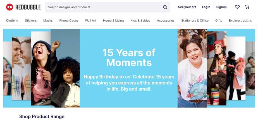Image resolution: width=258 pixels, height=124 pixels.
Task: Select the Stickers category
Action: (x=31, y=20)
